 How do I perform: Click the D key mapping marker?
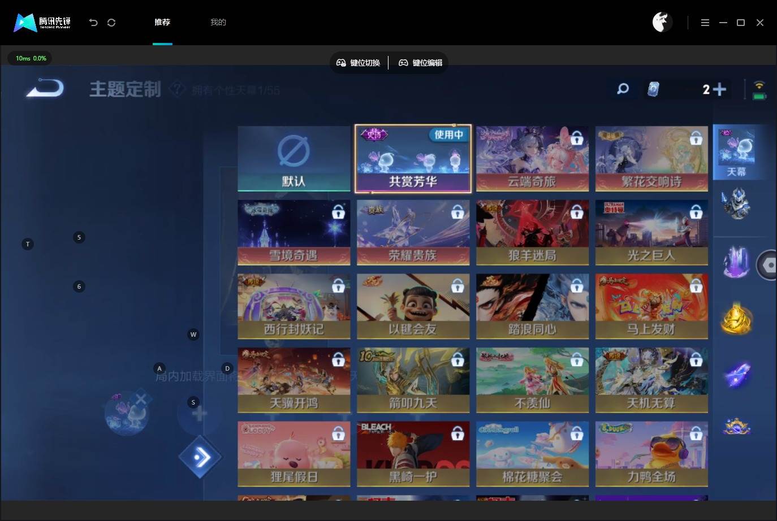pos(227,368)
